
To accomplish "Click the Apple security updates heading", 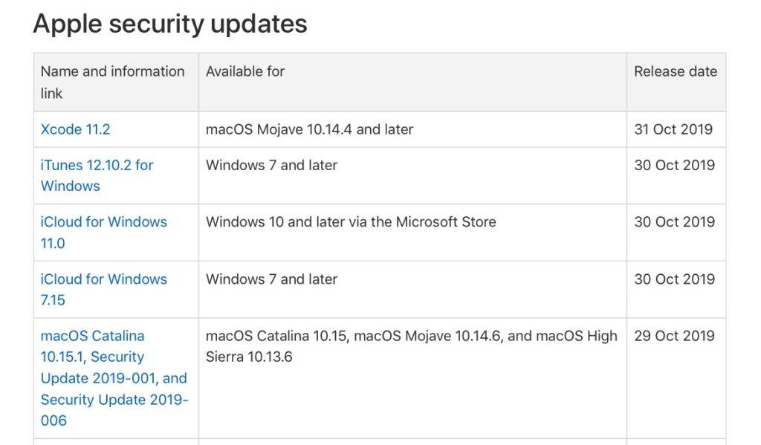I will click(x=170, y=23).
